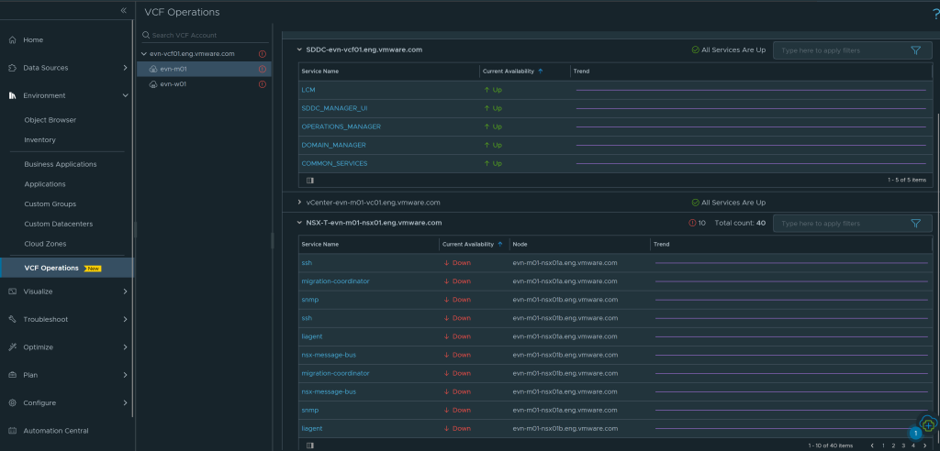Open VCF Operations in the sidebar
Image resolution: width=940 pixels, height=451 pixels.
pos(51,268)
